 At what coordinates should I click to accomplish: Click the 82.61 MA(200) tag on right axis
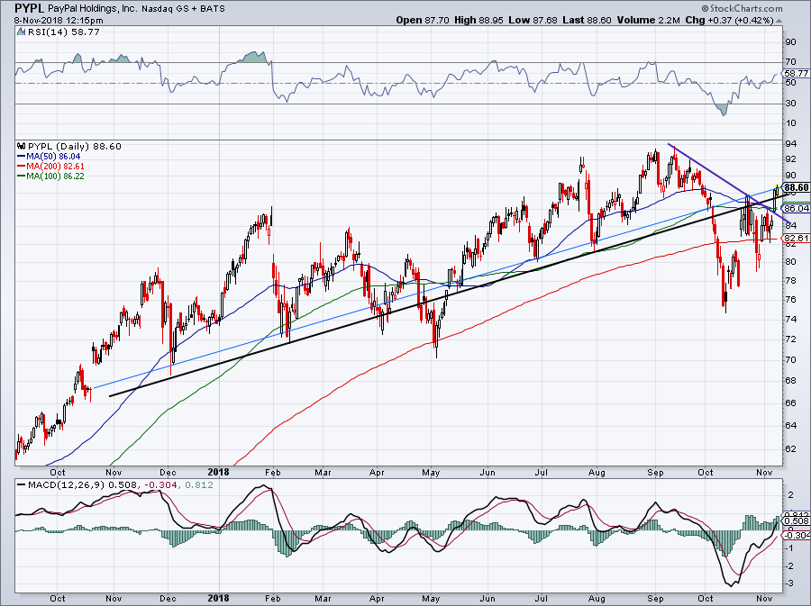click(x=797, y=238)
